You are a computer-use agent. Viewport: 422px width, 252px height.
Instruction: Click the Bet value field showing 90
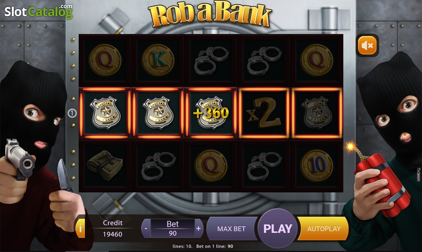(173, 233)
